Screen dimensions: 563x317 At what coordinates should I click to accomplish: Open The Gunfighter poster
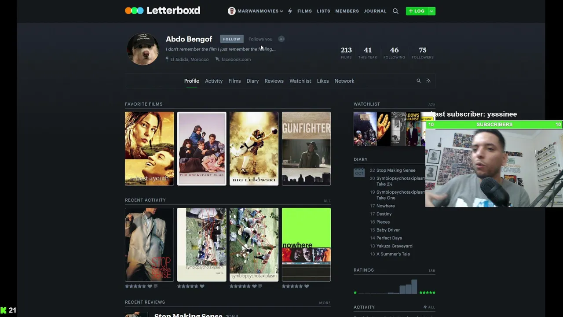307,149
